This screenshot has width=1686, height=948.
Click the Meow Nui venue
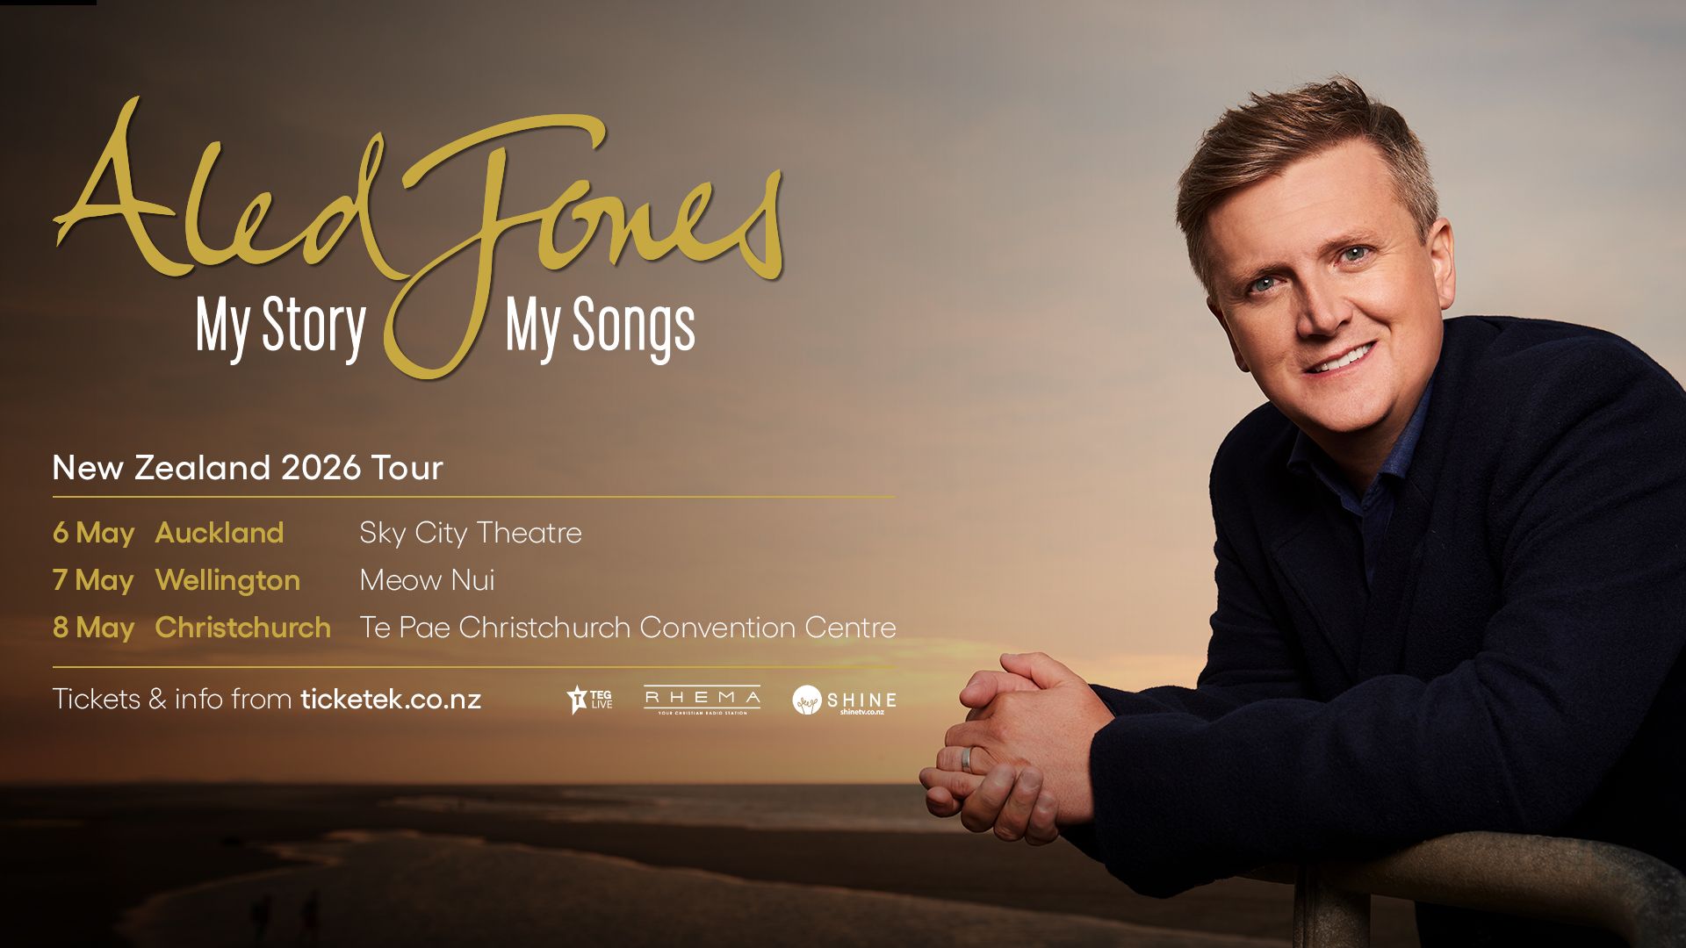[427, 580]
